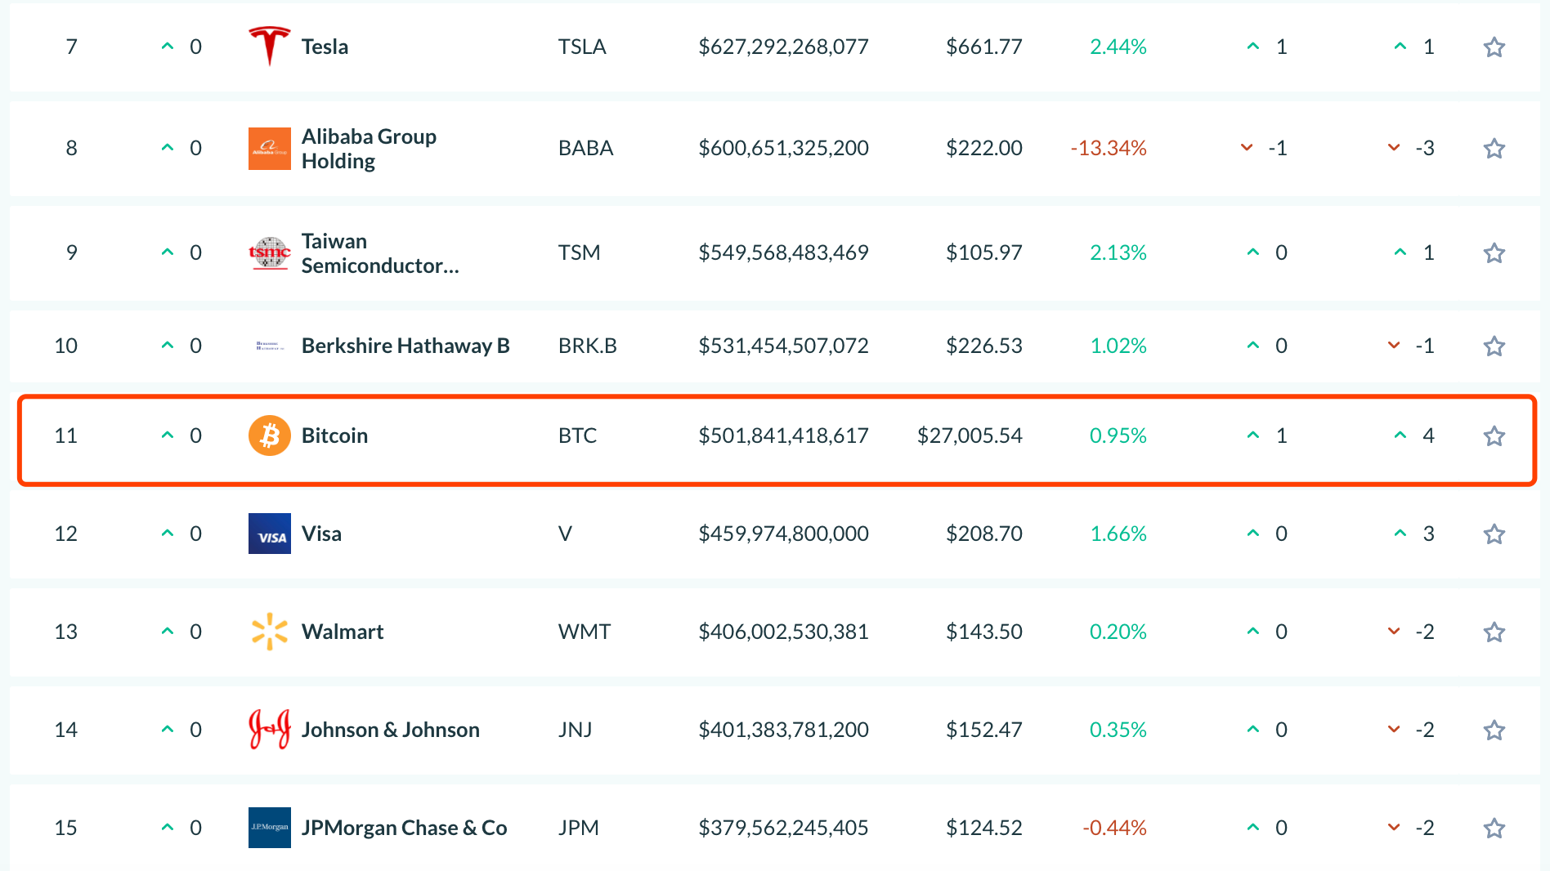Click Taiwan Semiconductor price $105.97
The image size is (1550, 871).
983,252
